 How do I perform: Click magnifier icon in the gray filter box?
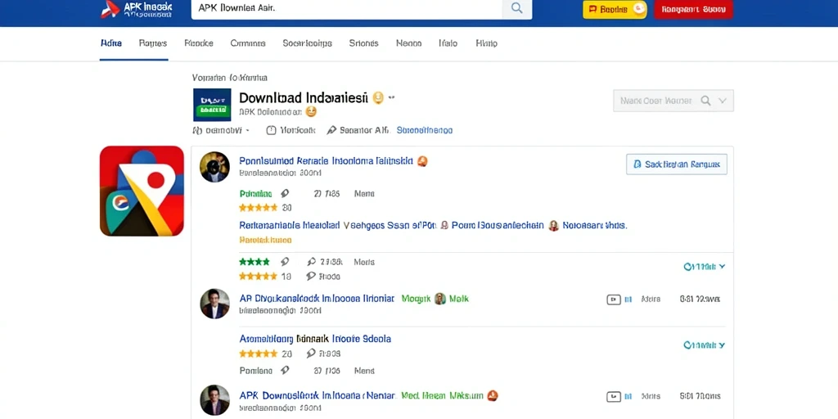pyautogui.click(x=706, y=101)
